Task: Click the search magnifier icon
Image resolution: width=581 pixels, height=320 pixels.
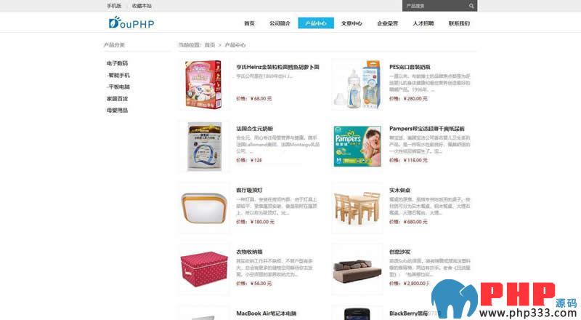Action: click(x=471, y=6)
